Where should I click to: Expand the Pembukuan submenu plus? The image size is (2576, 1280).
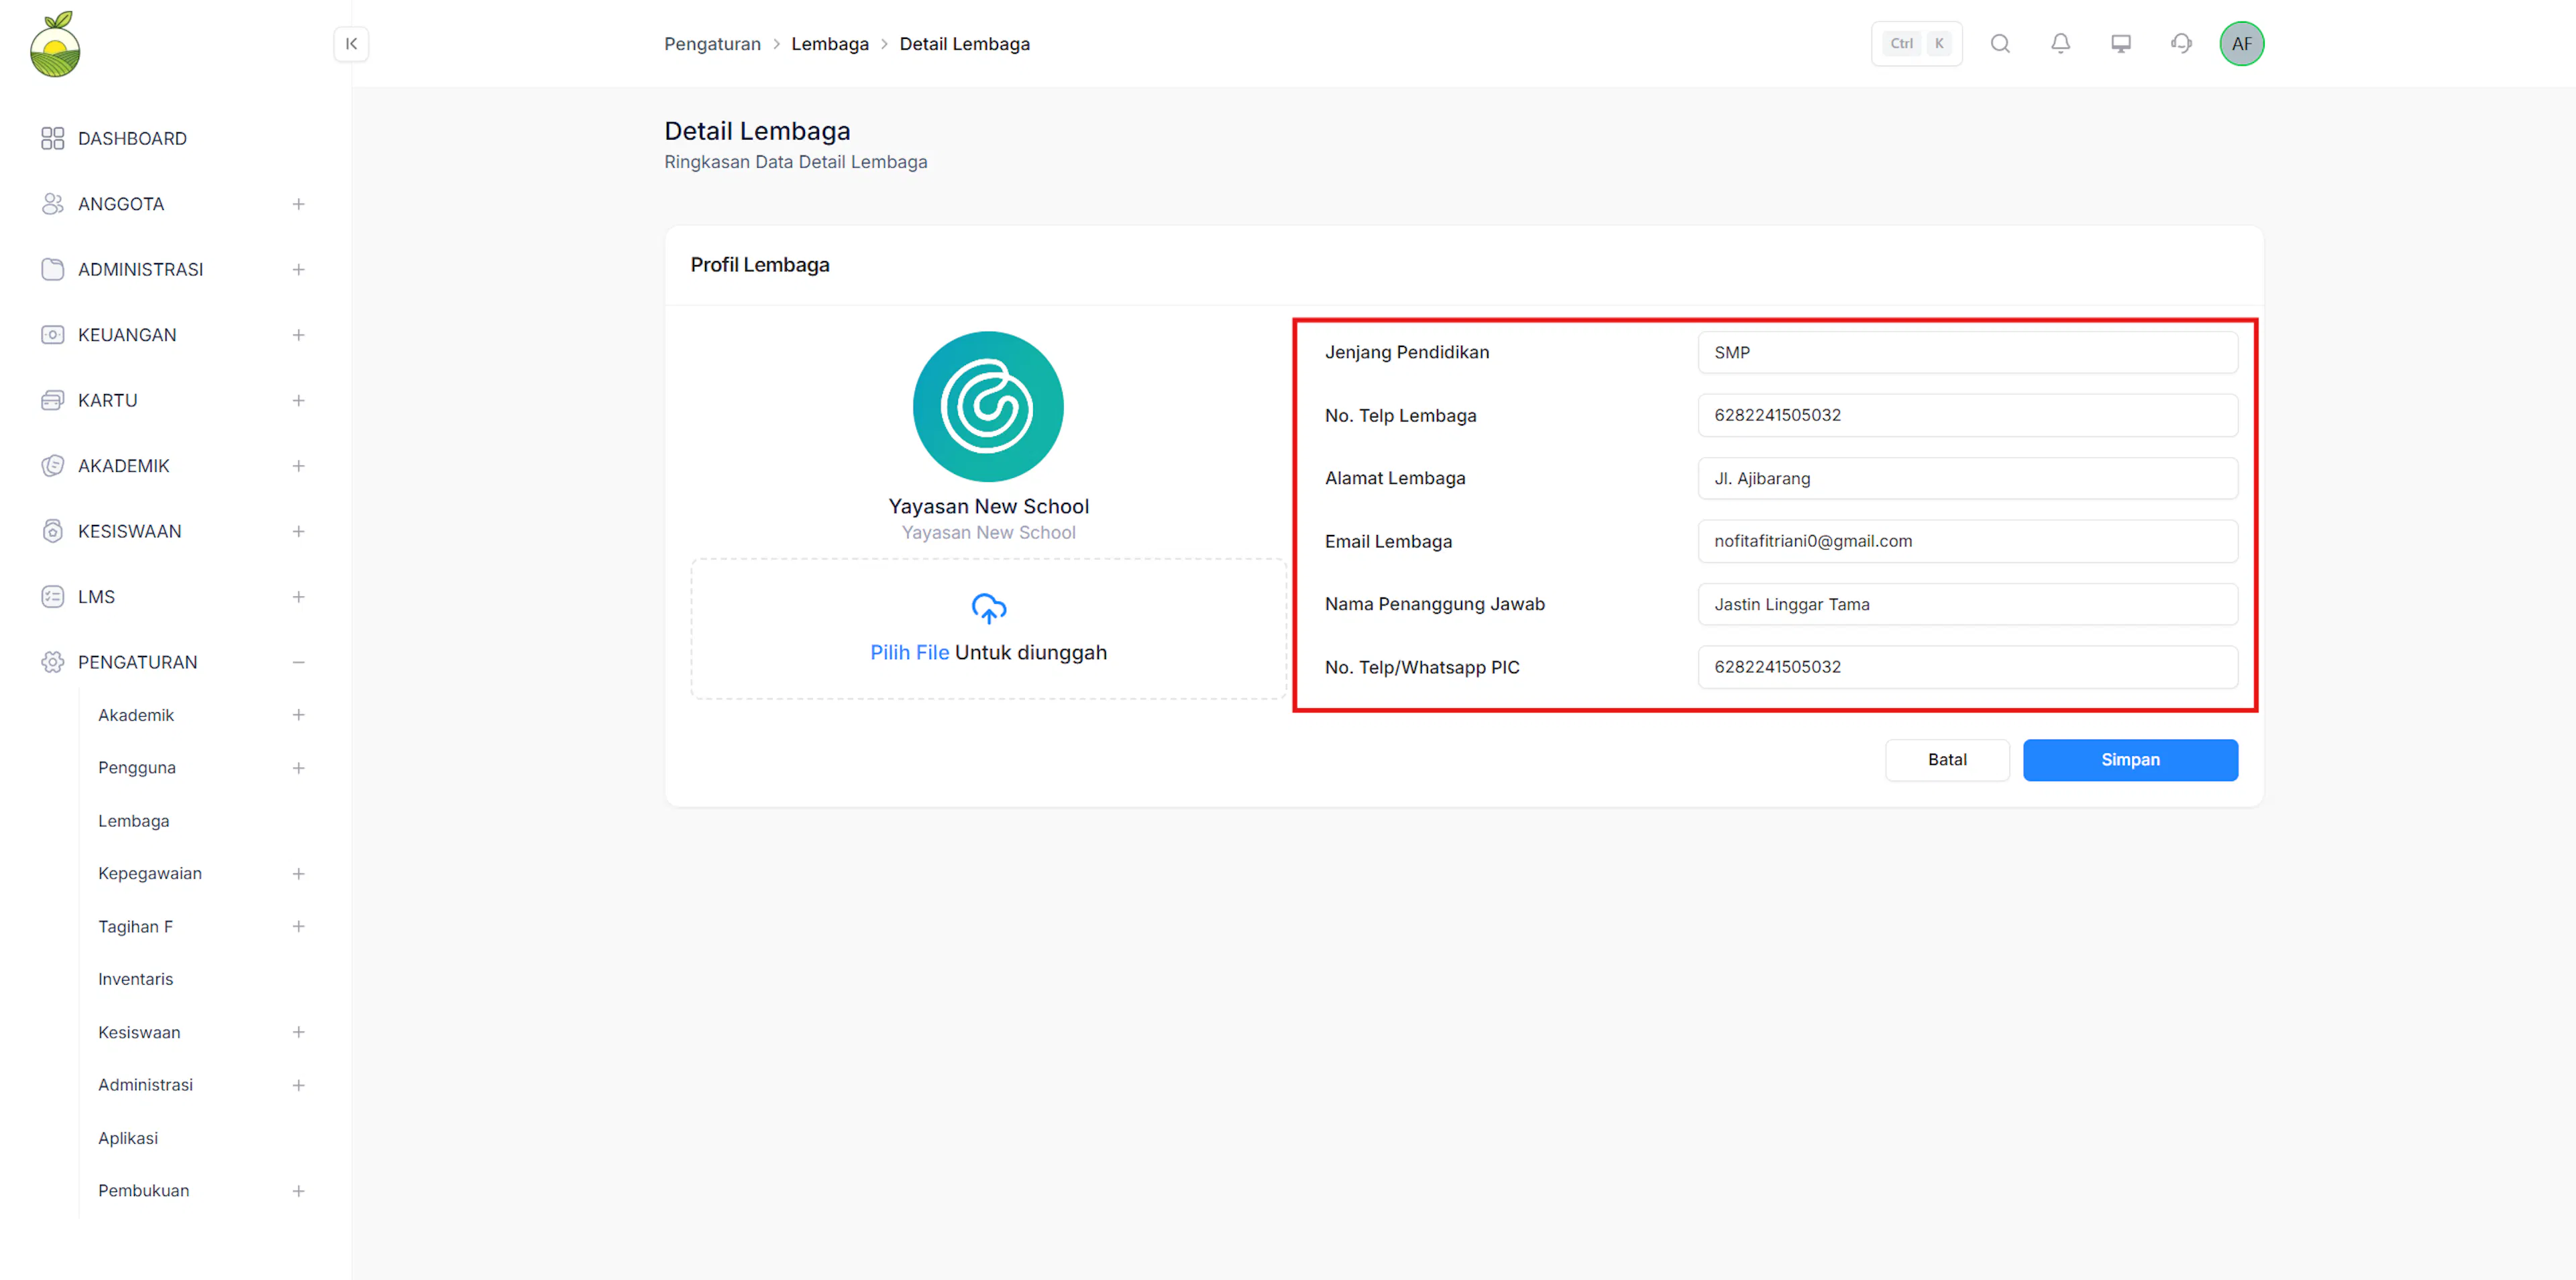point(298,1191)
